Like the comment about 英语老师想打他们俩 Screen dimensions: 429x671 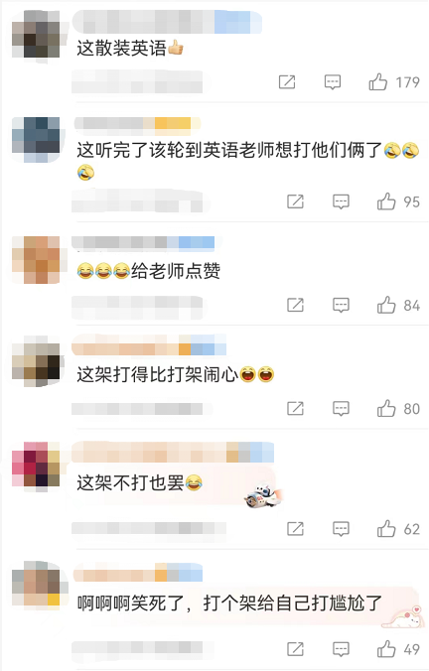point(386,201)
